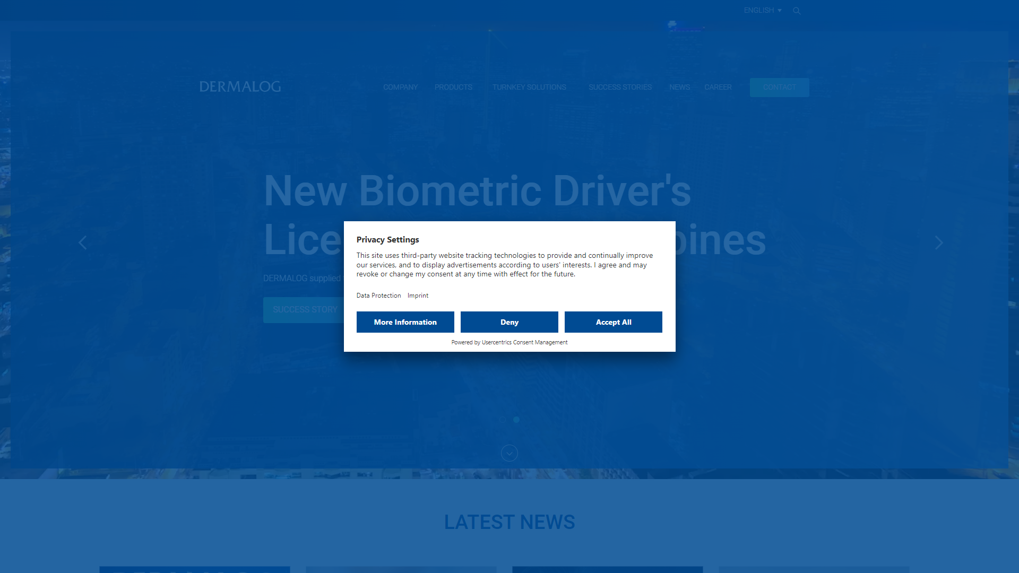Accept all cookies in the privacy dialog

[613, 322]
